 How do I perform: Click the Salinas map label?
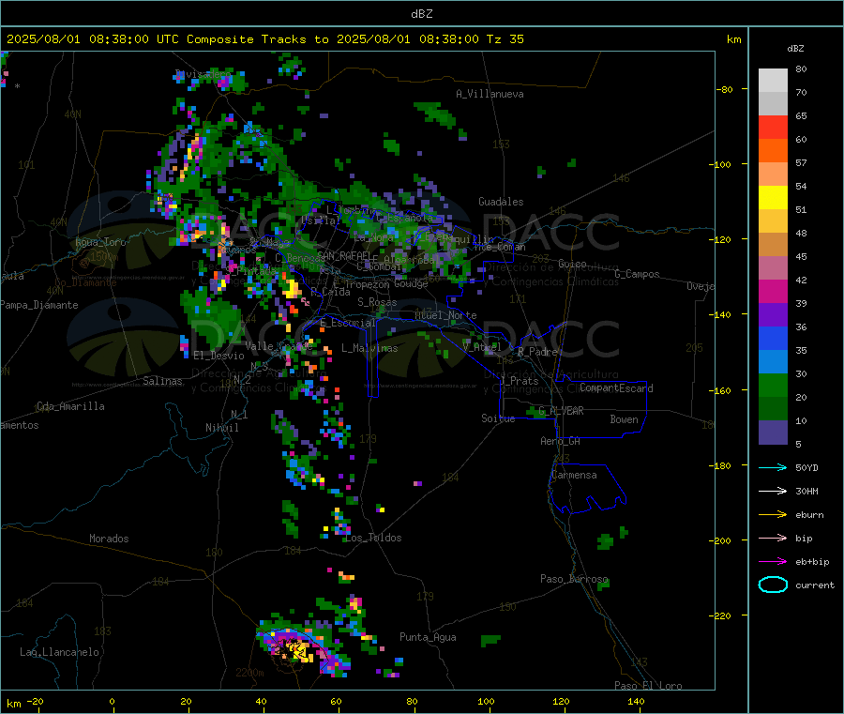click(162, 381)
